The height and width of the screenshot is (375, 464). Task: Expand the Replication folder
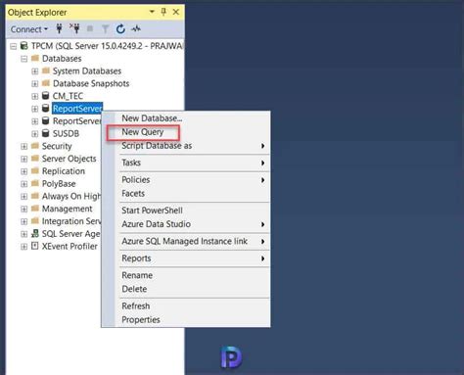click(24, 171)
